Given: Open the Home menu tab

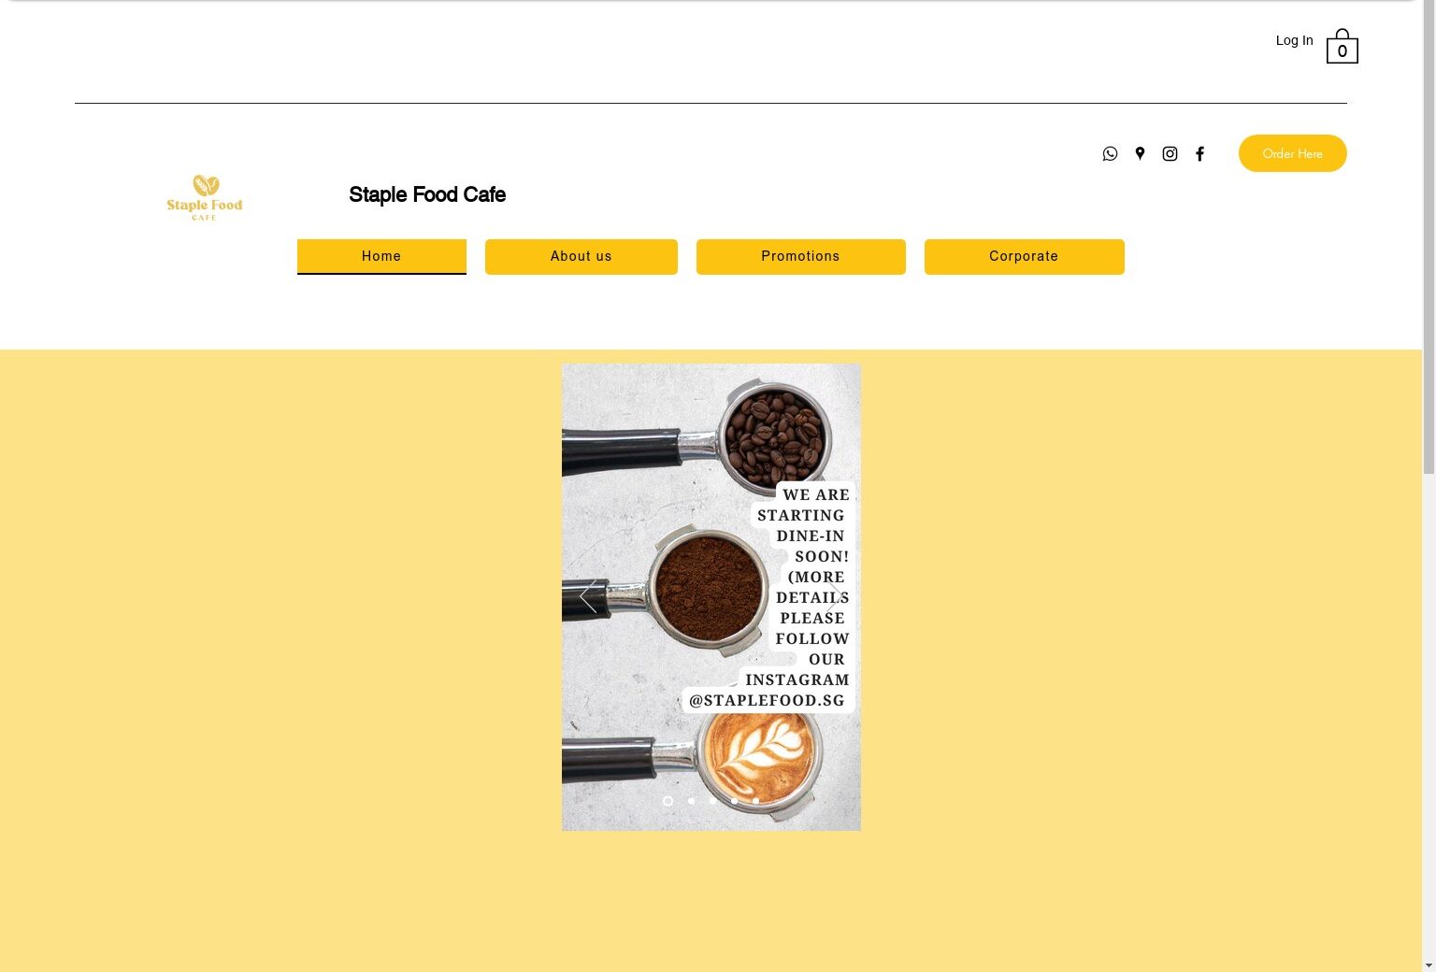Looking at the screenshot, I should coord(381,257).
